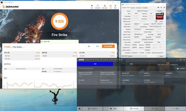Open the orange 3DMark Results (結果) icon
This screenshot has width=186, height=111.
[111, 7]
